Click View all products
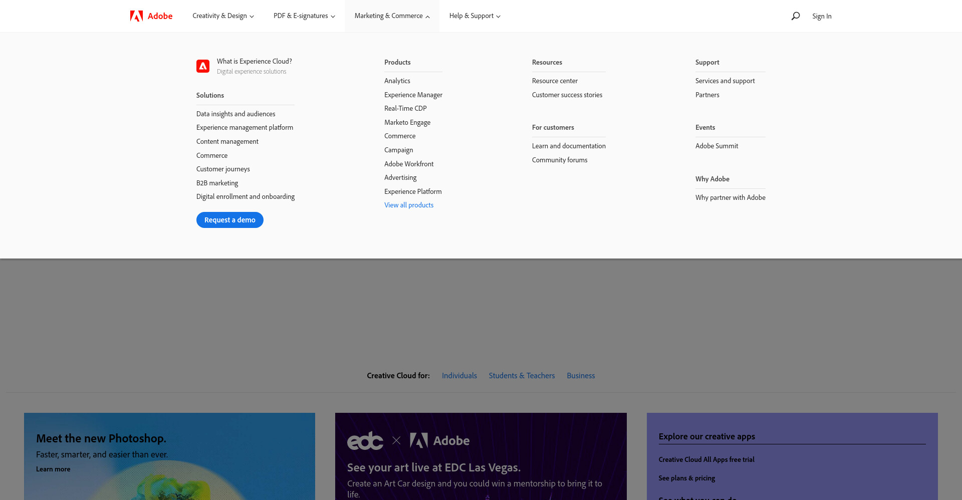The width and height of the screenshot is (962, 500). coord(409,205)
